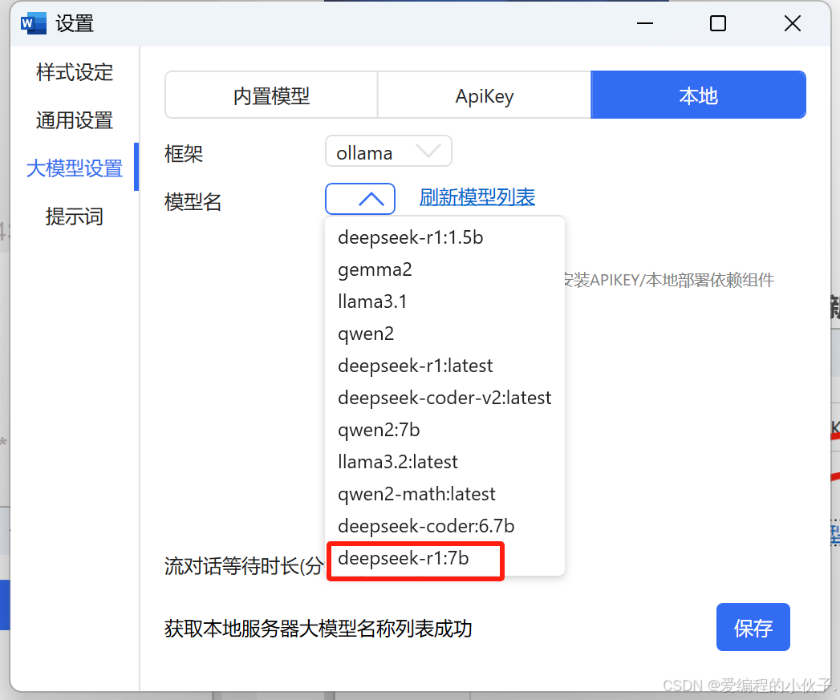Select 大模型设置 in the sidebar
Image resolution: width=840 pixels, height=700 pixels.
point(75,168)
